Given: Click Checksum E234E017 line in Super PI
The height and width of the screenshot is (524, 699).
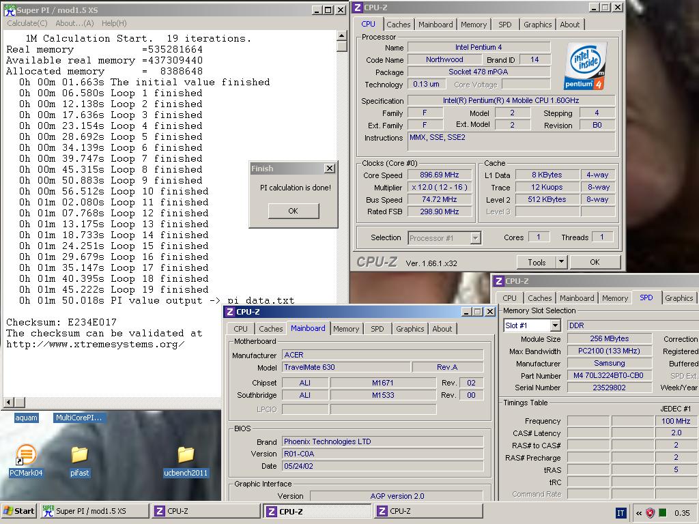Looking at the screenshot, I should (x=61, y=322).
